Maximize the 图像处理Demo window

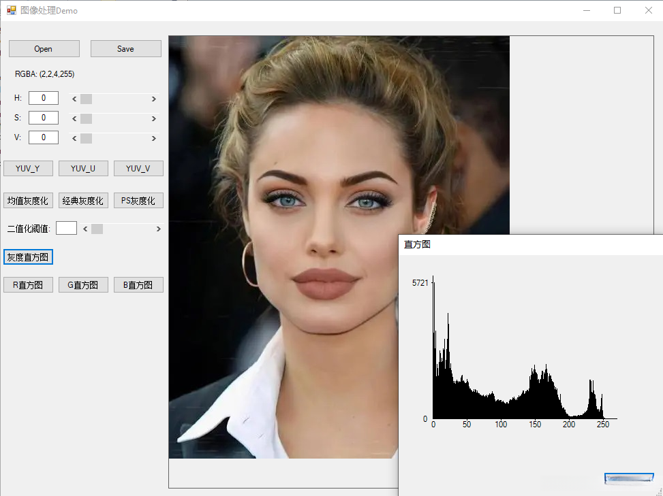pos(617,10)
